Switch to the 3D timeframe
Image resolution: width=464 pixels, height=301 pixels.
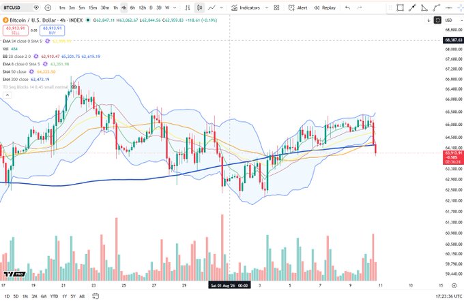point(158,7)
